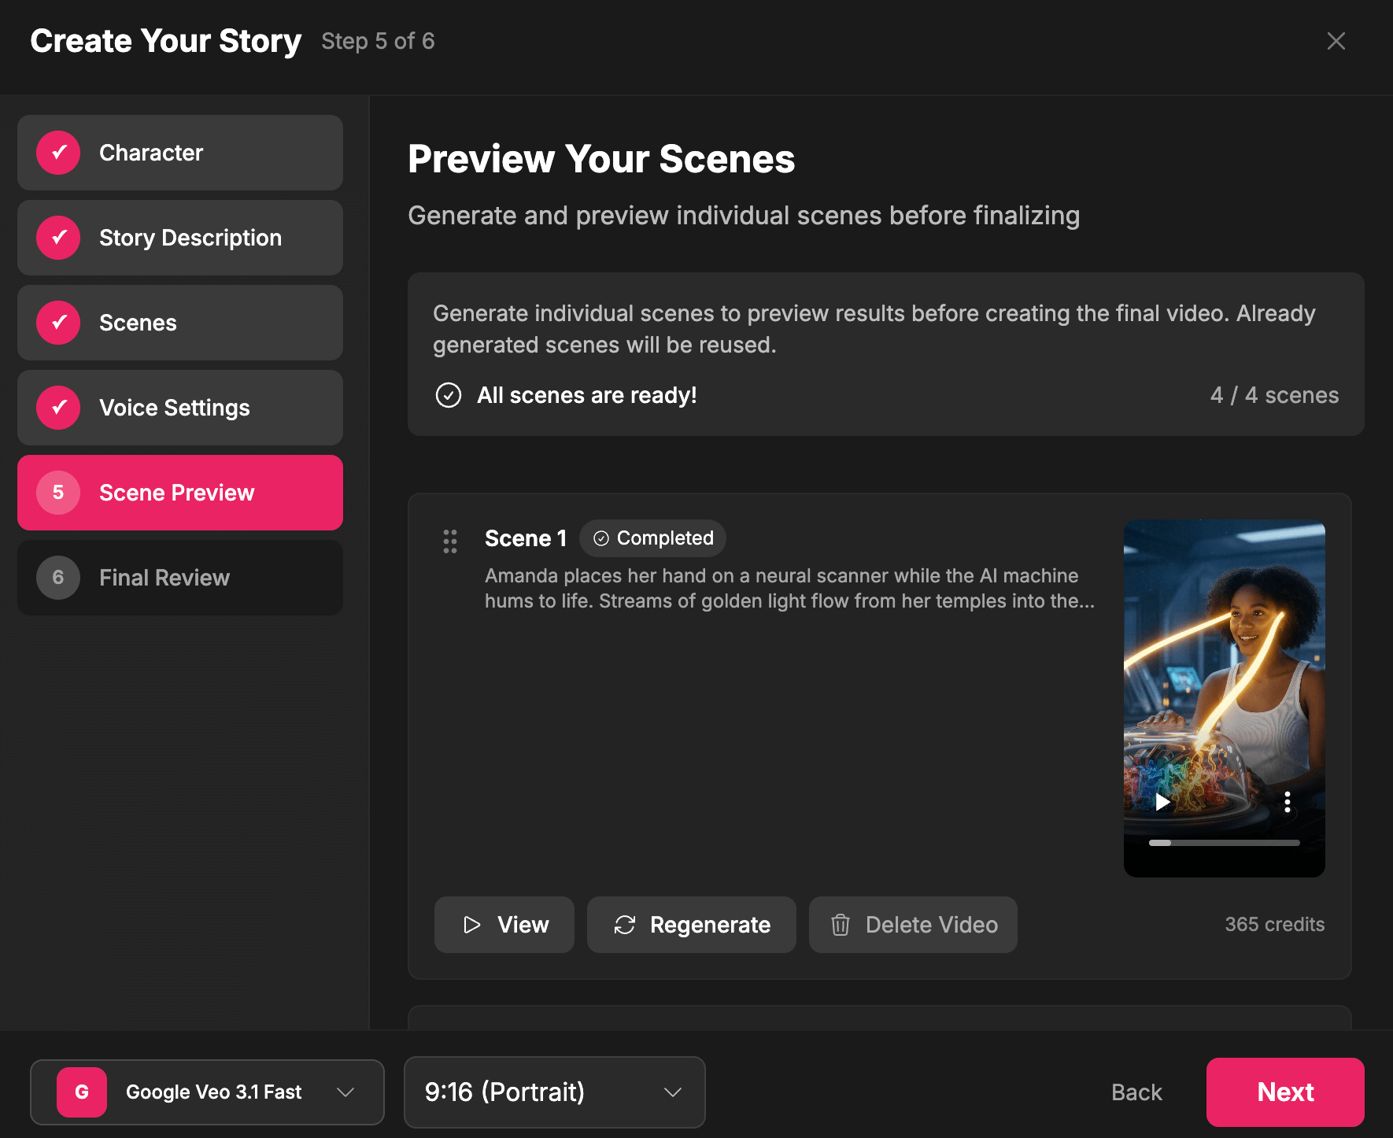Click the 'All scenes are ready!' message
This screenshot has width=1393, height=1138.
click(587, 395)
